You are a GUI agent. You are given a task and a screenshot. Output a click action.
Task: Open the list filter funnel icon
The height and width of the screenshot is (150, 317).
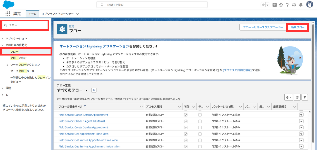click(x=305, y=97)
